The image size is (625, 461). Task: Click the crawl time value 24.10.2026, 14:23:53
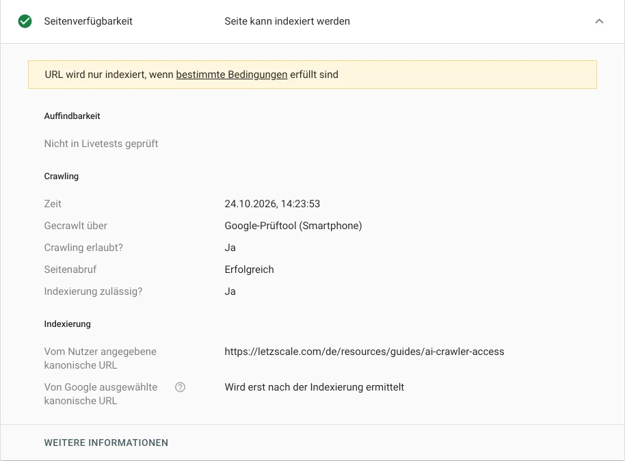272,204
